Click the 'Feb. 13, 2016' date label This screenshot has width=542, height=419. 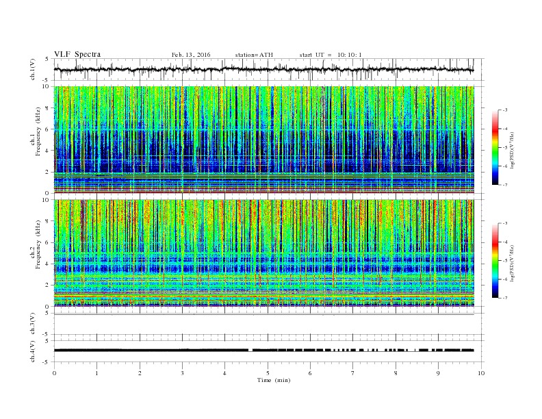(191, 55)
